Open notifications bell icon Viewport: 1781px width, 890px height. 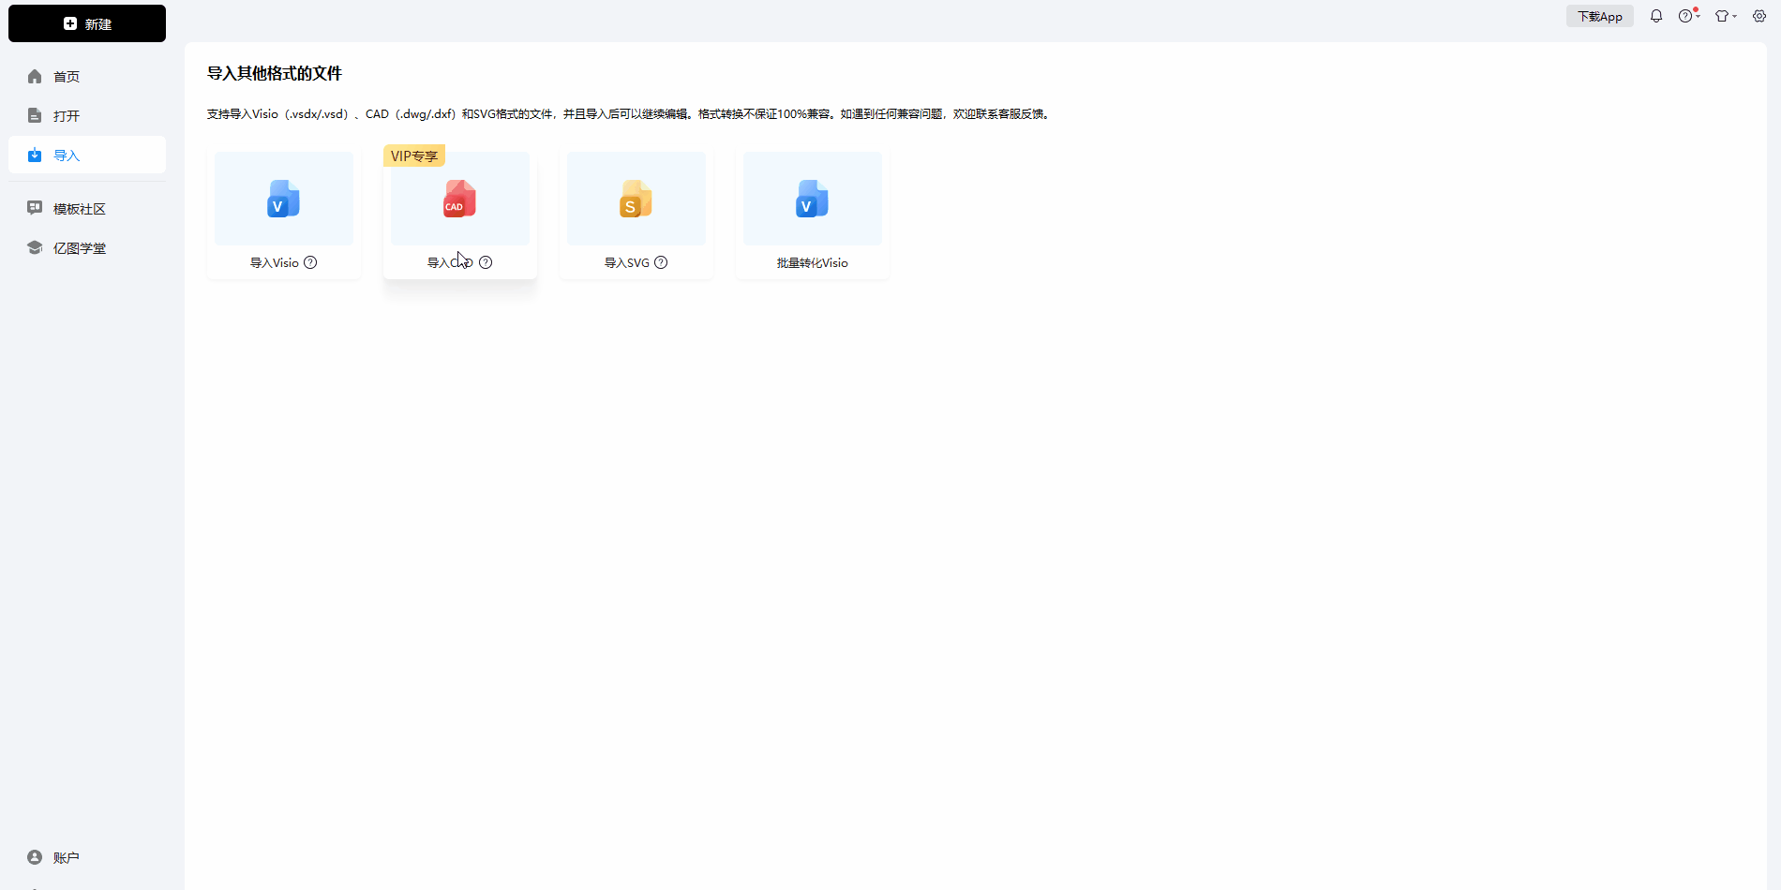[1656, 16]
